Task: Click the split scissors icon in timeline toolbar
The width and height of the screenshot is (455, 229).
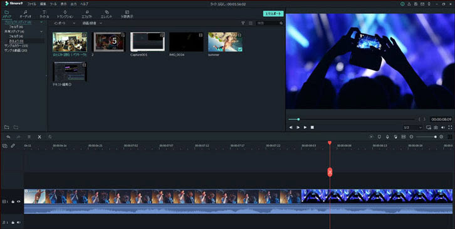Action: [39, 137]
